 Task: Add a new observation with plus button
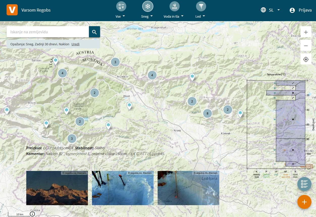[x=304, y=202]
